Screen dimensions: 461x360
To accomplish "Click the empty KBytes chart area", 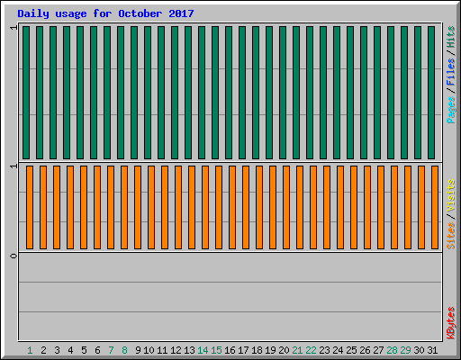I will click(230, 297).
